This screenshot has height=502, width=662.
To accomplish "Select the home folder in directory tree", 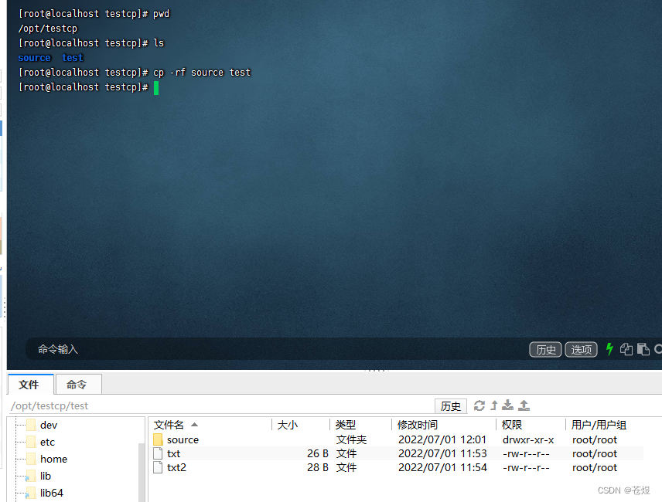I will [53, 458].
